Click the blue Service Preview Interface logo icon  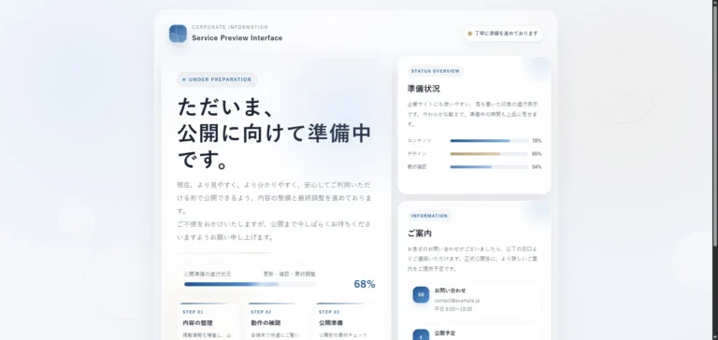coord(178,34)
